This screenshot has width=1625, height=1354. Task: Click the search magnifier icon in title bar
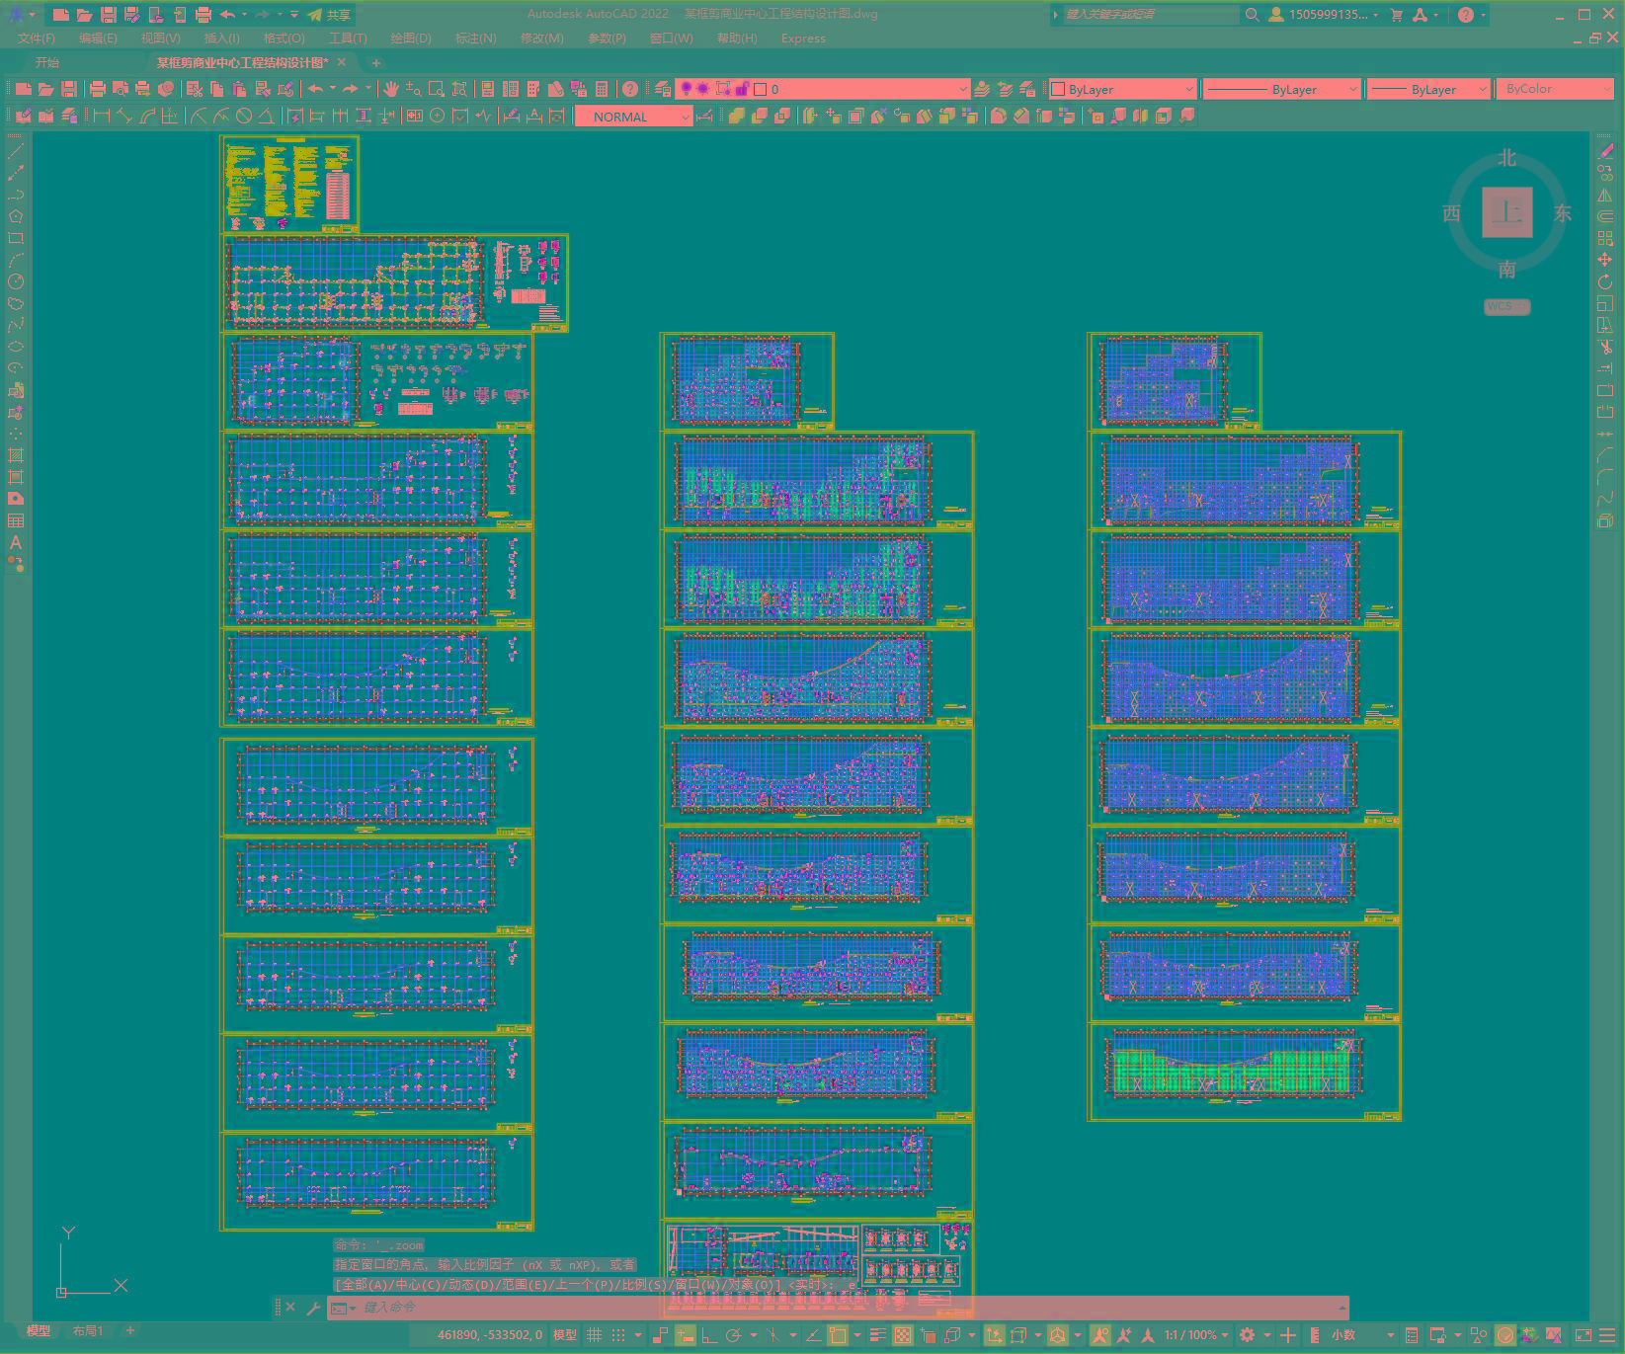pos(1252,15)
